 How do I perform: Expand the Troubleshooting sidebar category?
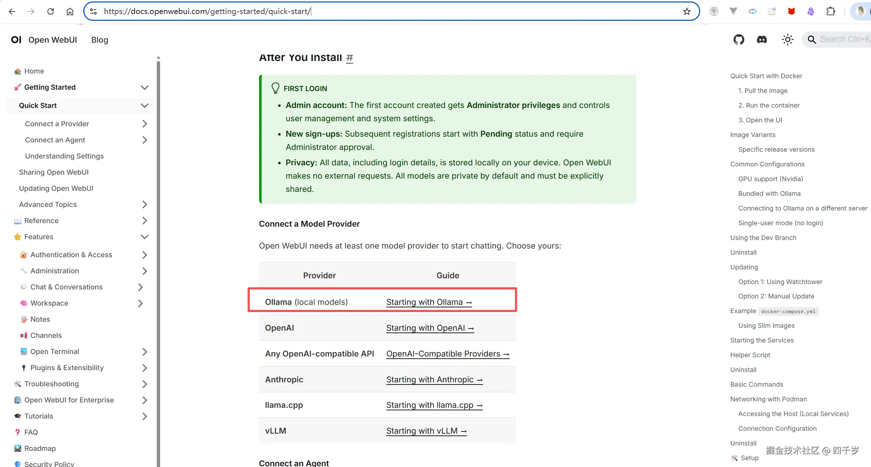144,384
